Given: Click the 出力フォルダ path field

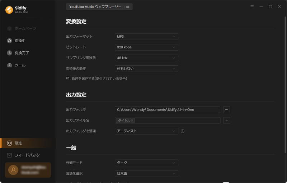Looking at the screenshot, I should click(x=167, y=109).
